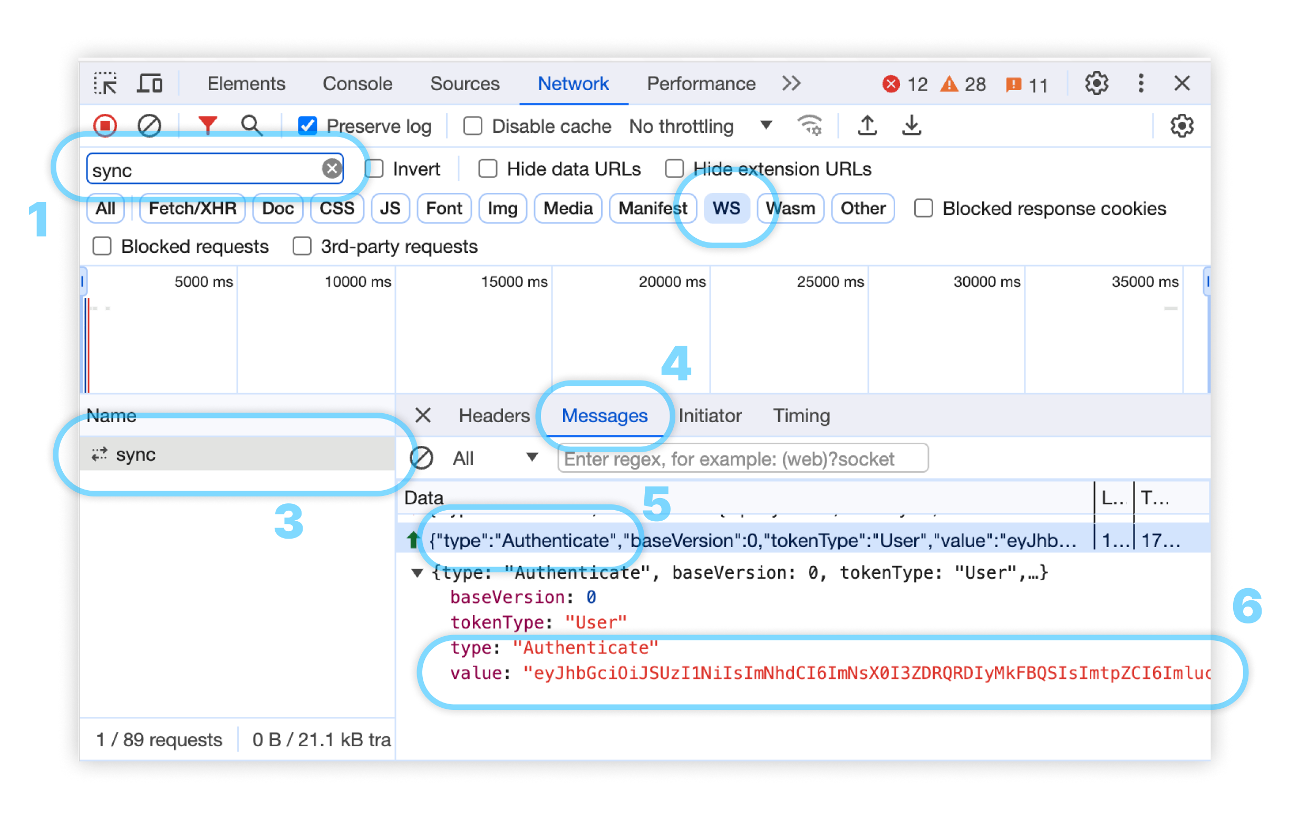The image size is (1298, 819).
Task: Click the tokenType "User" property
Action: click(x=538, y=622)
